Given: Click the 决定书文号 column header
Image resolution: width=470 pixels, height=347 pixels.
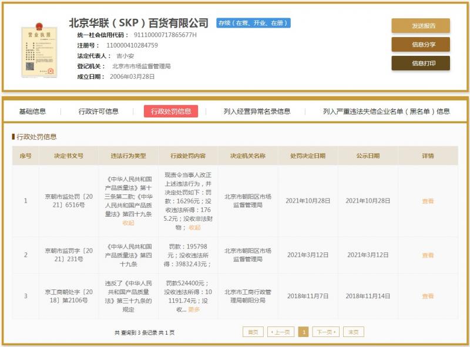Looking at the screenshot, I should click(69, 156).
